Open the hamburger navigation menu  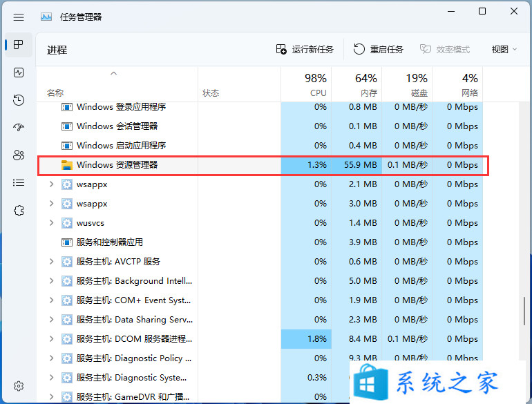(x=19, y=17)
